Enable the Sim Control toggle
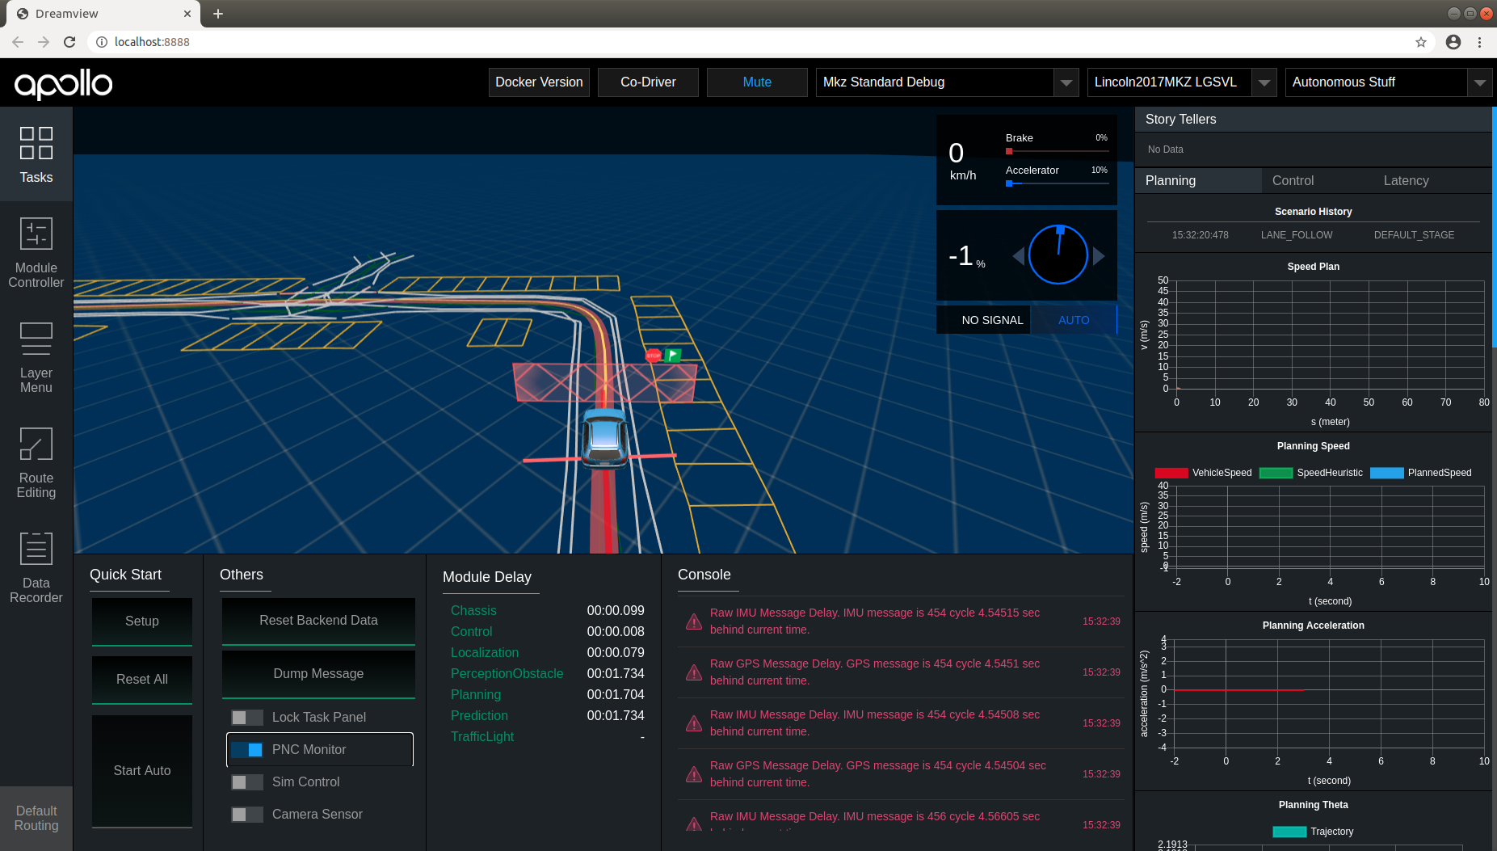 point(247,781)
